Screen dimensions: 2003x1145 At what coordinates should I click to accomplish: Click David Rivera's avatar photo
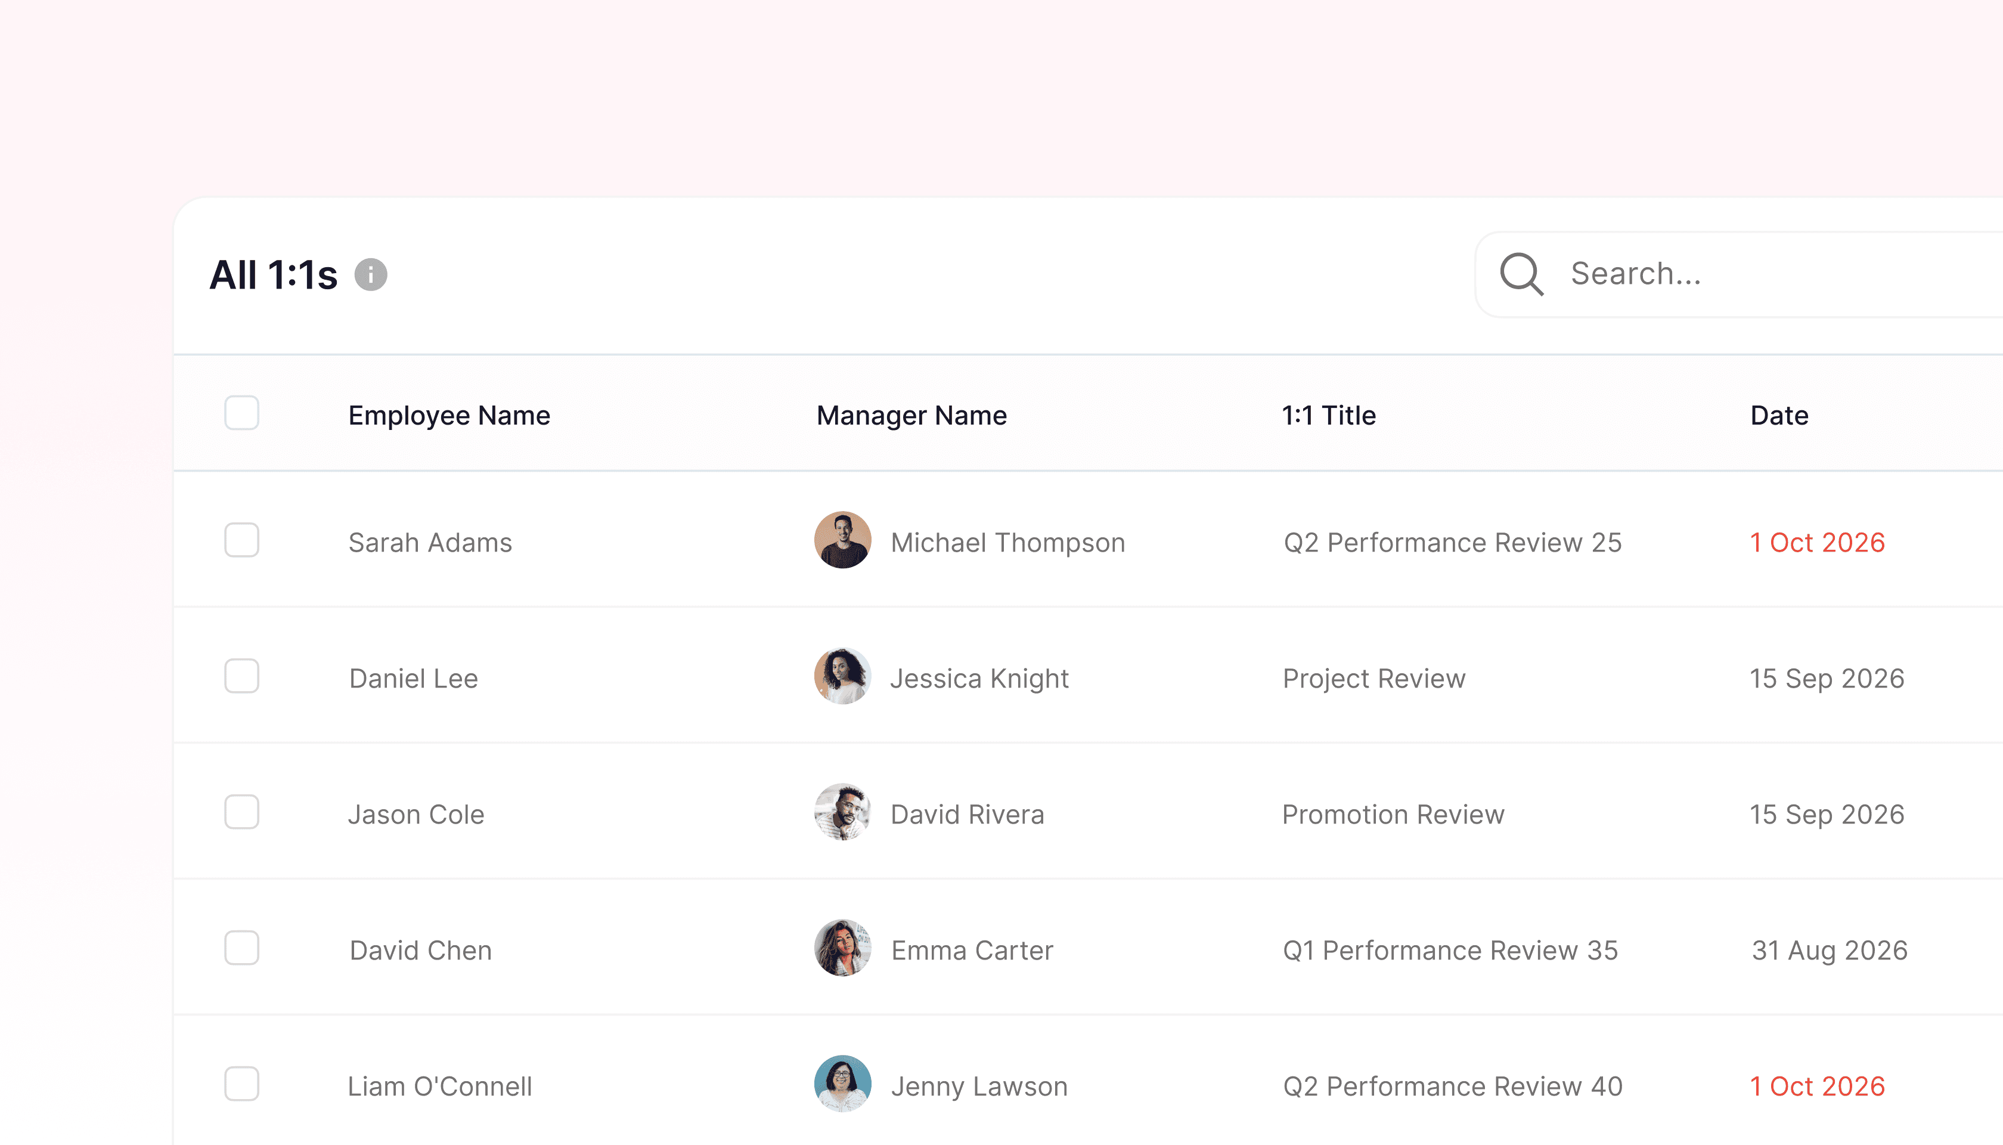(x=842, y=812)
